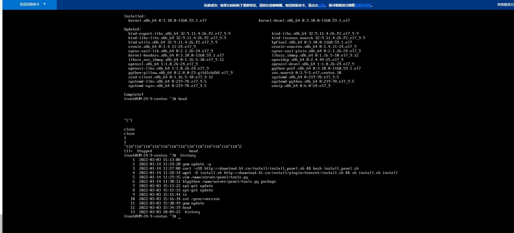Click 'bind-export-libs.x86_64' updated package line
514x233 pixels.
click(x=179, y=34)
